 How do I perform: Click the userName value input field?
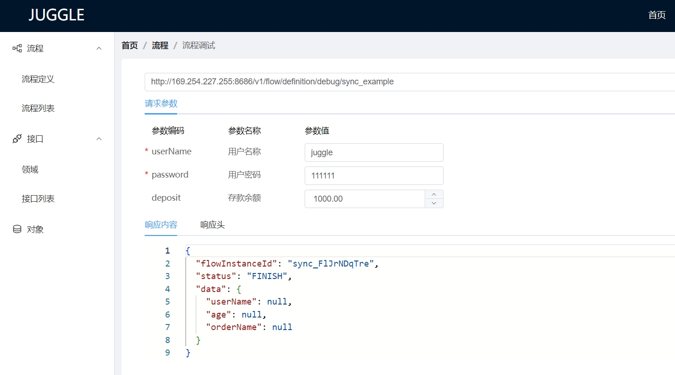[374, 153]
